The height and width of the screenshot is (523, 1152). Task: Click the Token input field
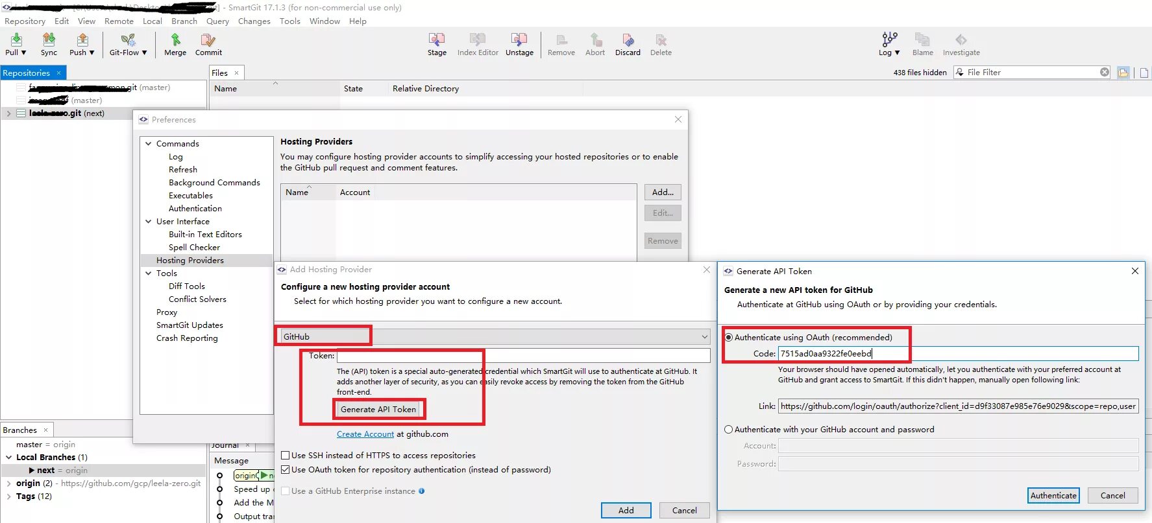tap(523, 355)
